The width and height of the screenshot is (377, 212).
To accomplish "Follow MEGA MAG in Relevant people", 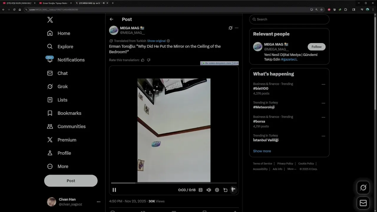I will [317, 47].
